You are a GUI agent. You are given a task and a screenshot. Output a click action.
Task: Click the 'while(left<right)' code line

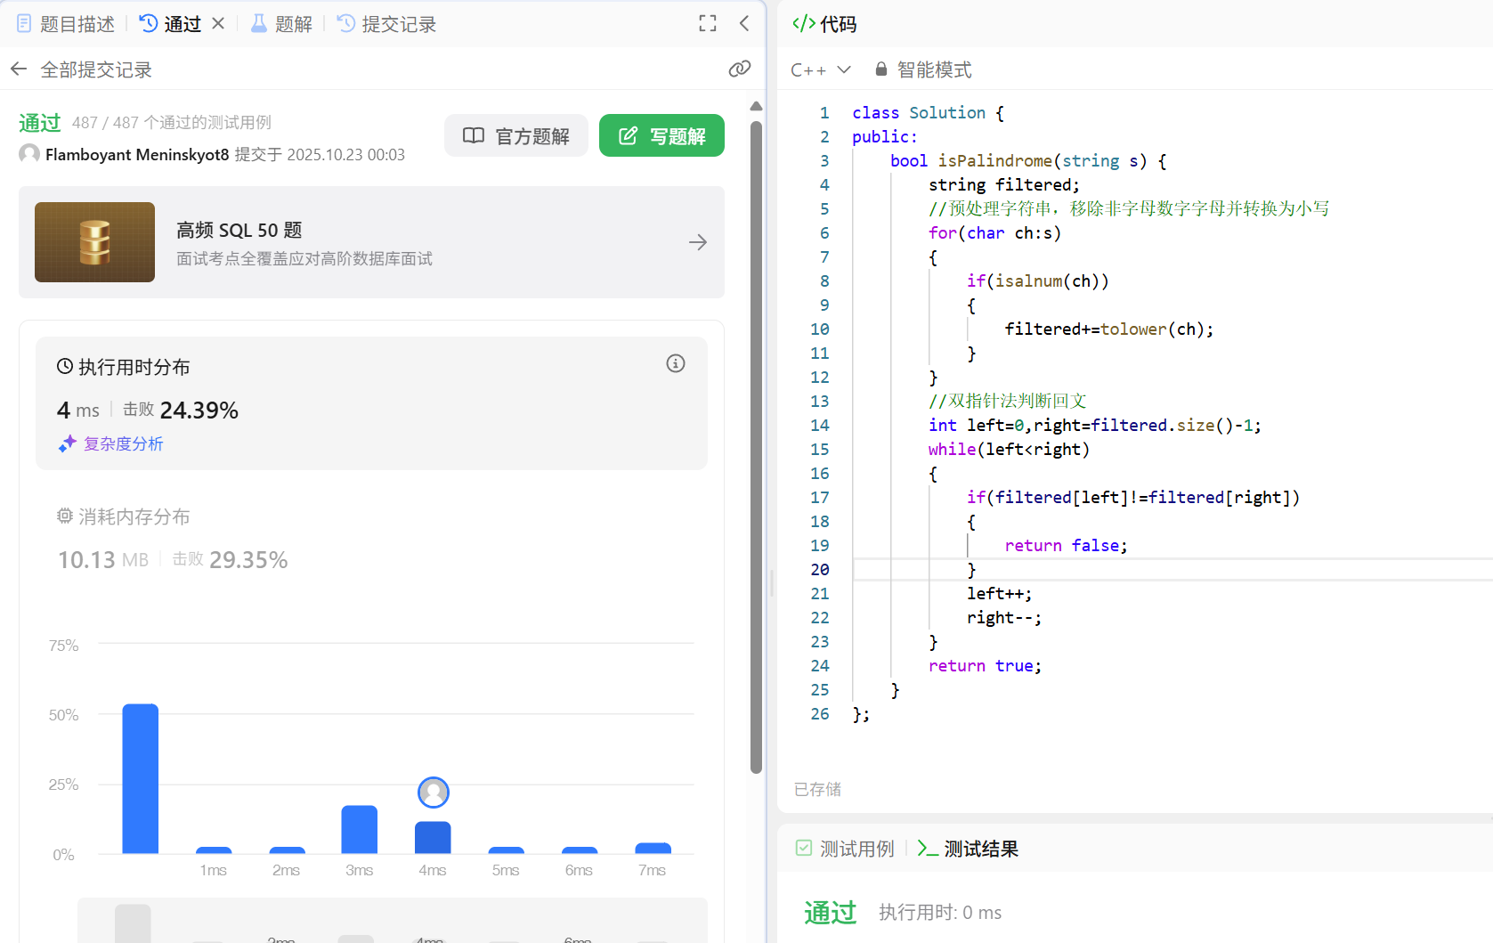1009,450
